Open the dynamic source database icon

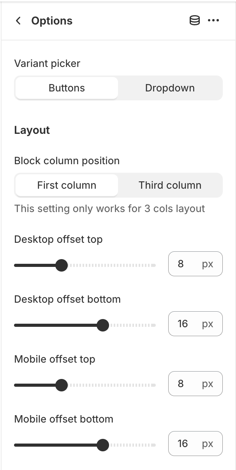194,21
